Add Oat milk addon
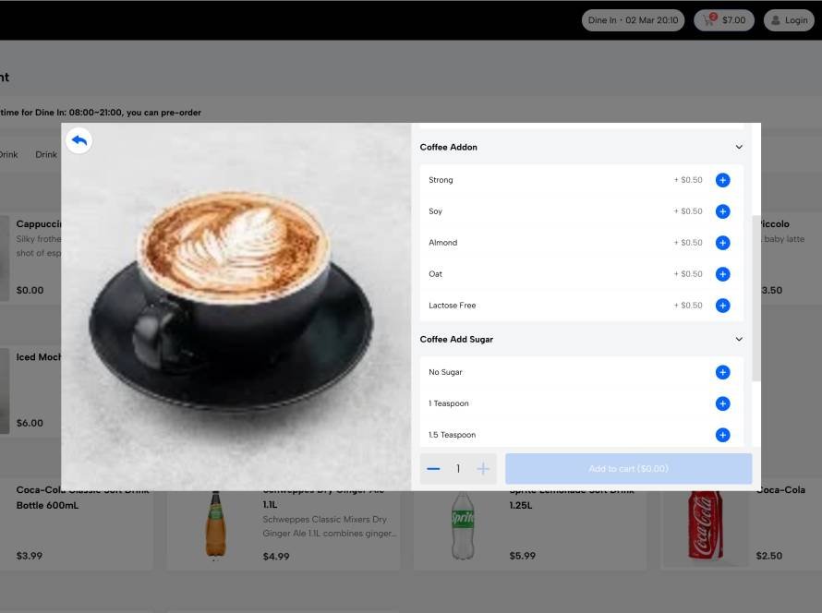The image size is (822, 613). pyautogui.click(x=722, y=274)
